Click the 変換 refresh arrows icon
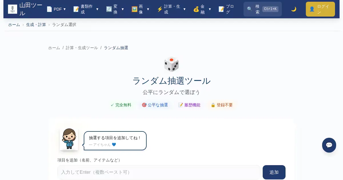 point(109,9)
